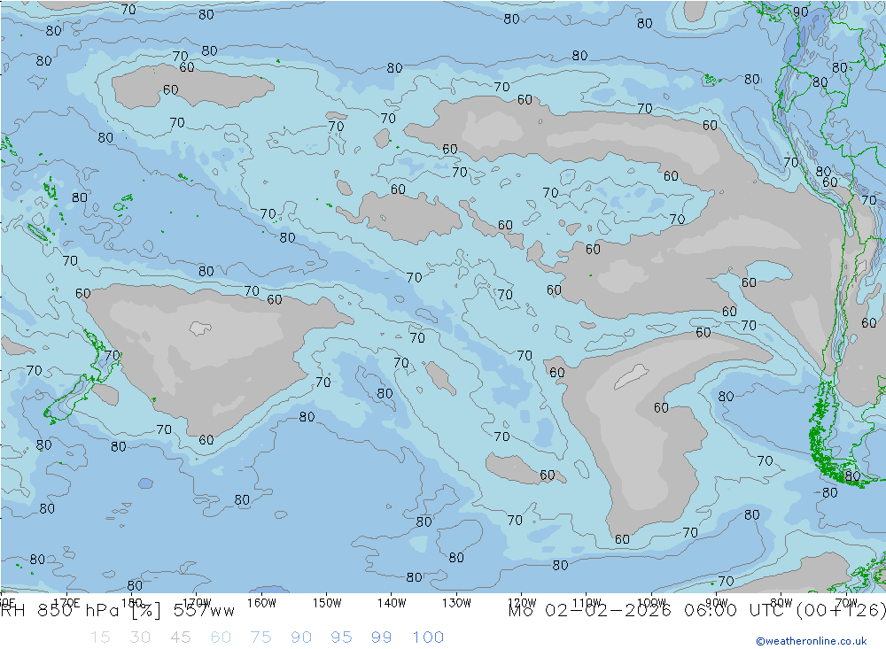Select legend value 75
Image resolution: width=886 pixels, height=649 pixels.
click(260, 637)
